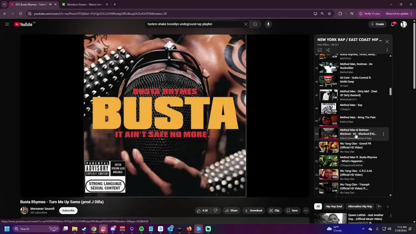Reload the page with the refresh icon
This screenshot has width=416, height=234.
point(20,14)
